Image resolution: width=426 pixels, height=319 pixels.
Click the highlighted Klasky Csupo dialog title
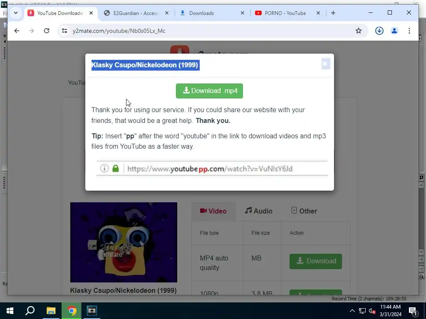[145, 65]
